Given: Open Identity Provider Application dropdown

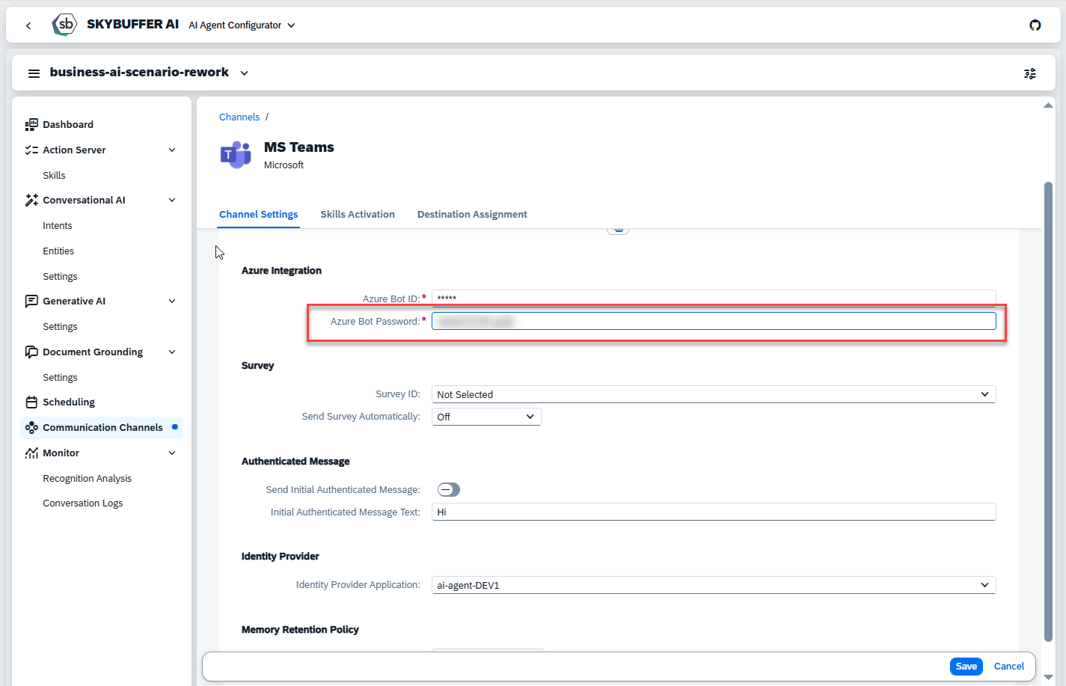Looking at the screenshot, I should point(714,585).
